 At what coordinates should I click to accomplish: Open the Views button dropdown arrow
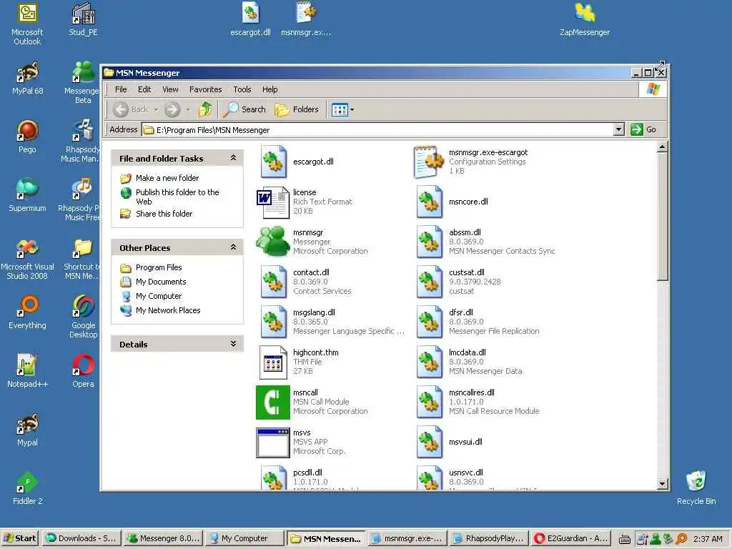tap(352, 110)
